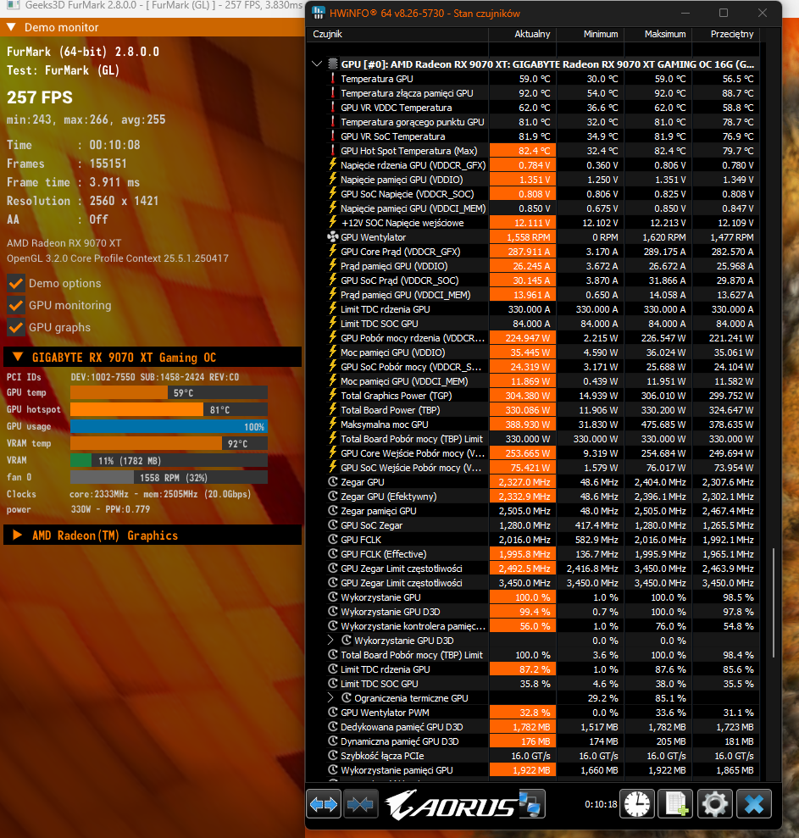Reset the sensor clock timer button
The image size is (799, 838).
(x=637, y=804)
